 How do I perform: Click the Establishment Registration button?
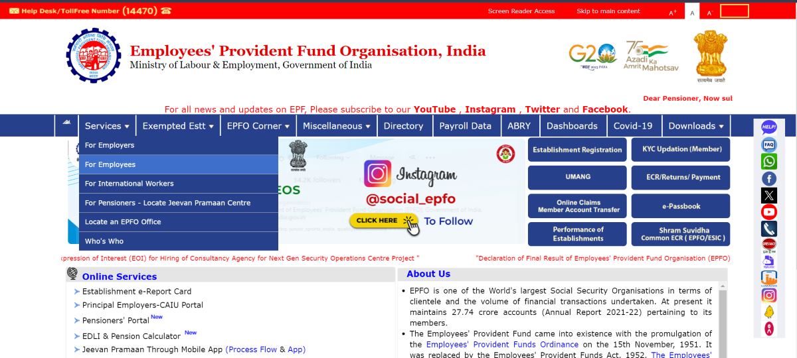pos(577,150)
